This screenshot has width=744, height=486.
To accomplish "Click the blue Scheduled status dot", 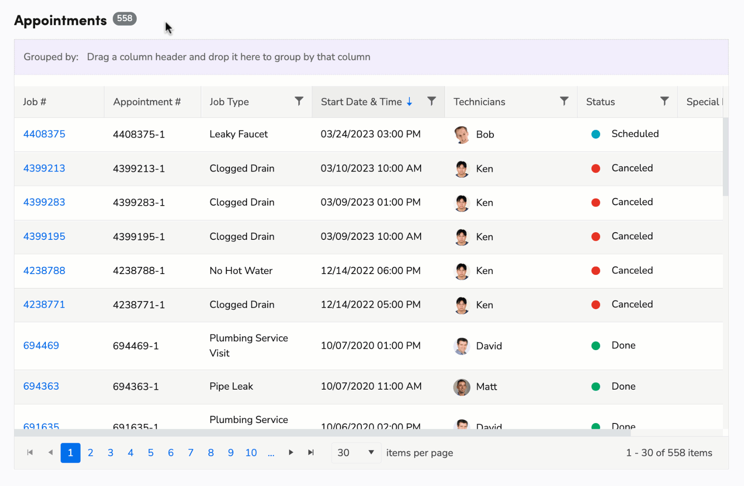I will coord(596,134).
